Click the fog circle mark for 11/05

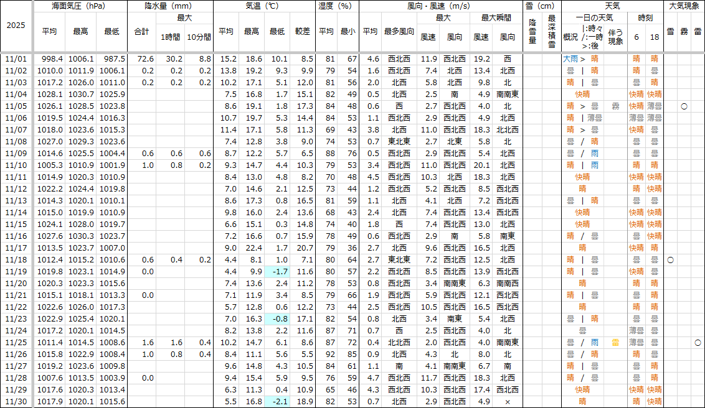[x=684, y=106]
